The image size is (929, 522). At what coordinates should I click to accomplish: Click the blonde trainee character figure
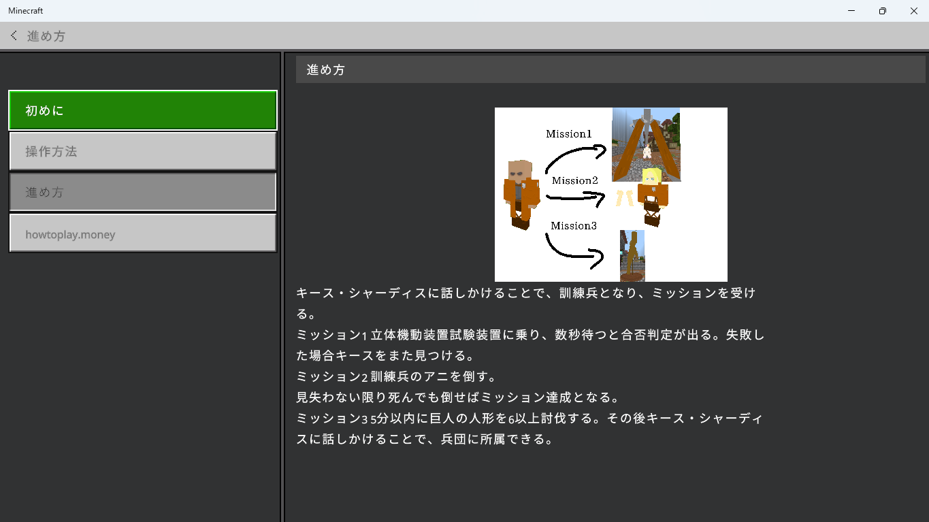click(652, 197)
